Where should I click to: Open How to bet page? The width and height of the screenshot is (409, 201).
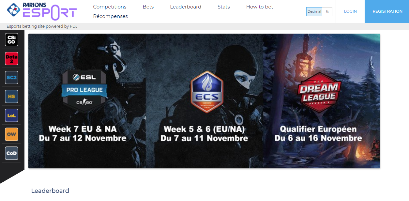click(260, 7)
